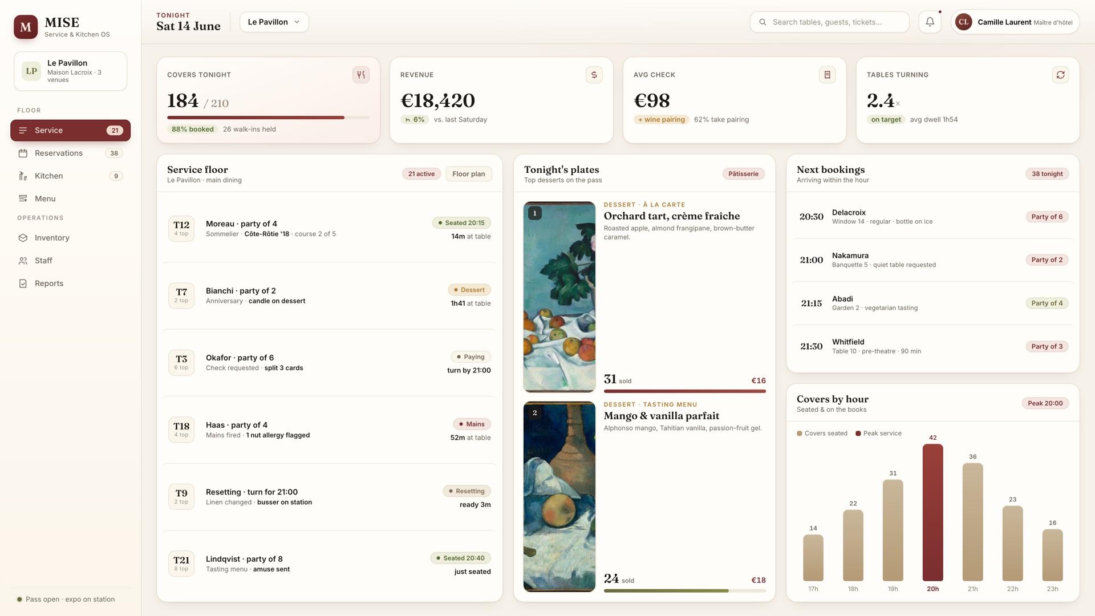Select the 20h peak bar in chart
1095x616 pixels.
click(933, 512)
